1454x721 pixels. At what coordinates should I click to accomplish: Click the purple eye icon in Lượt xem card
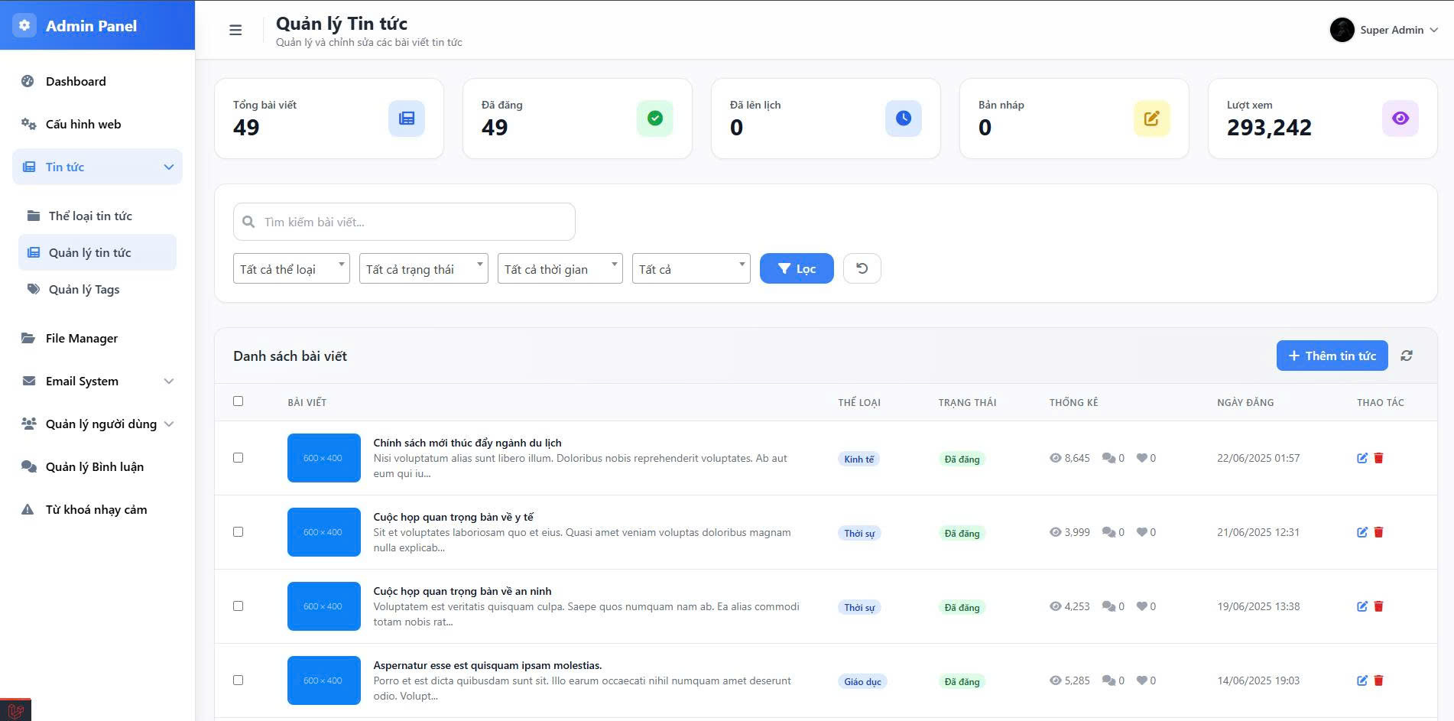tap(1400, 119)
